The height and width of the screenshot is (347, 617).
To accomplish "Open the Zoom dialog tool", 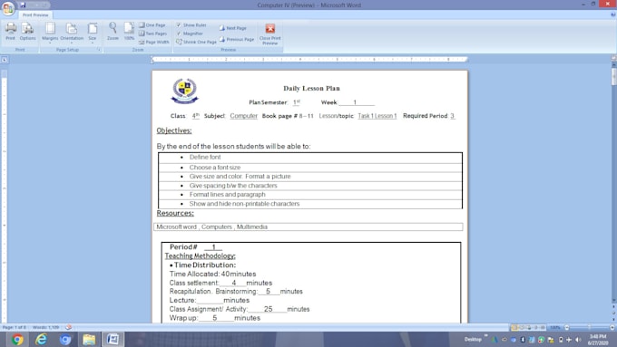I will 113,32.
